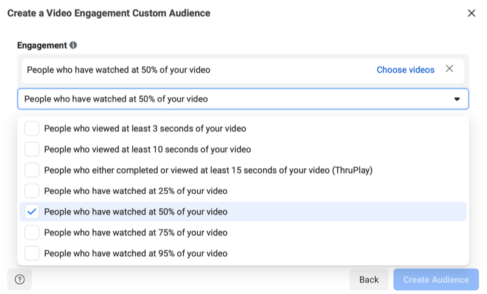
Task: Click the Back button
Action: coord(369,279)
